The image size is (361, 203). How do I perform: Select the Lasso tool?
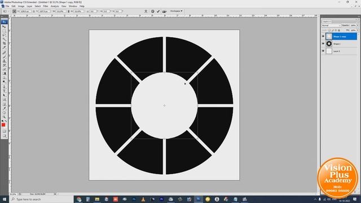(4, 35)
